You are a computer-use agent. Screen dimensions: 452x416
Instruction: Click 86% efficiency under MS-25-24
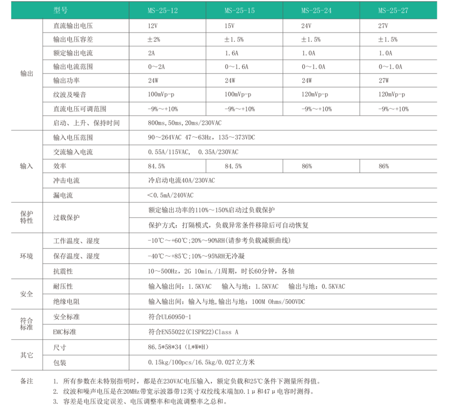coord(307,166)
